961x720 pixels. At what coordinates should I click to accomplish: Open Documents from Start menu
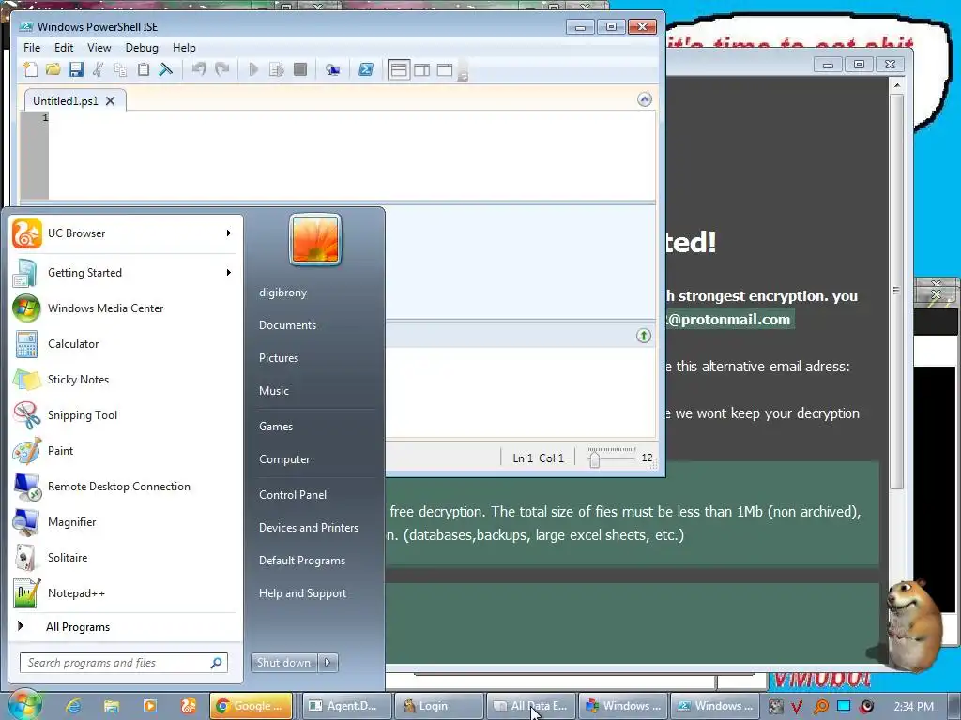click(287, 325)
